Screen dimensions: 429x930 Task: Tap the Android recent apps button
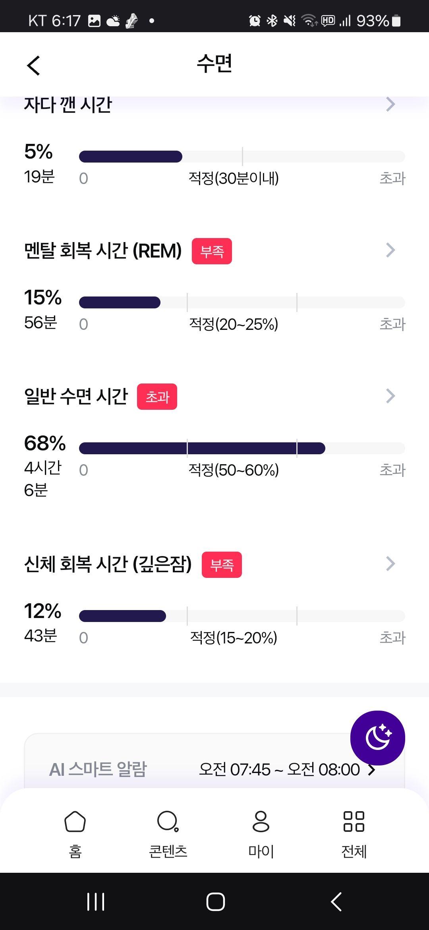point(96,901)
